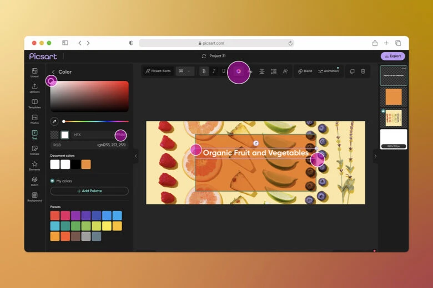Open the Picsart-Fonts font selector
This screenshot has height=288, width=433.
pos(158,71)
